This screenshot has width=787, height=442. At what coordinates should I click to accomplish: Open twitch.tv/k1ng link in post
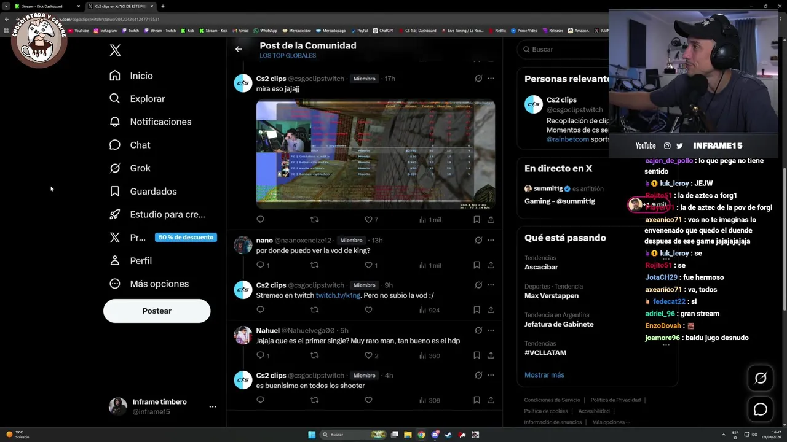[338, 295]
